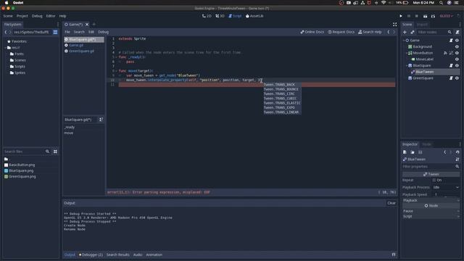Toggle visibility of BlueSquare node
The width and height of the screenshot is (464, 261).
[x=457, y=65]
